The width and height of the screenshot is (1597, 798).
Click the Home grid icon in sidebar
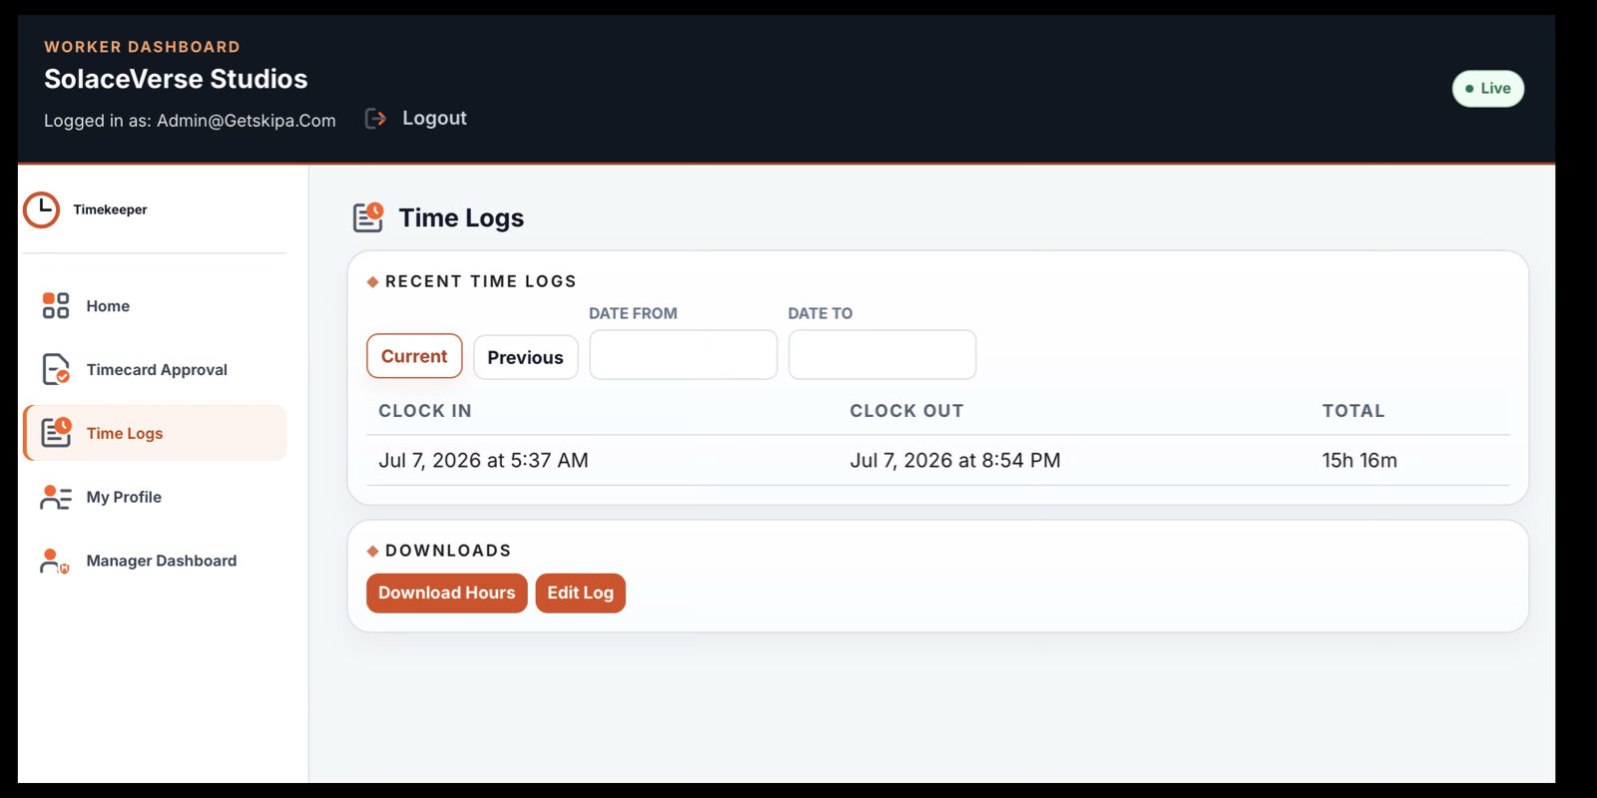point(56,305)
